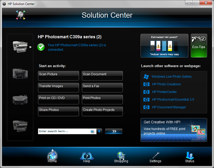This screenshot has height=168, width=214.
Task: Click the Send a Fax button
Action: pyautogui.click(x=102, y=88)
